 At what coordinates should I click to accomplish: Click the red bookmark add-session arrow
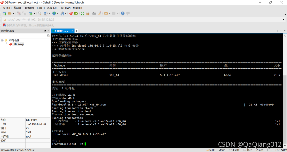(4, 25)
